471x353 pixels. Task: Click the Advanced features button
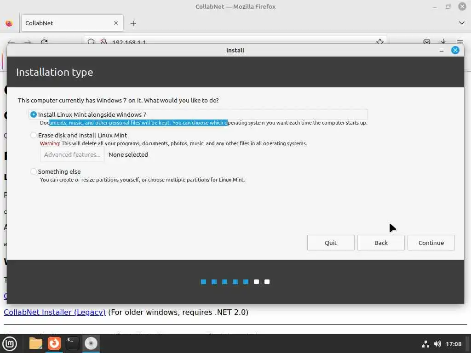[x=72, y=154]
